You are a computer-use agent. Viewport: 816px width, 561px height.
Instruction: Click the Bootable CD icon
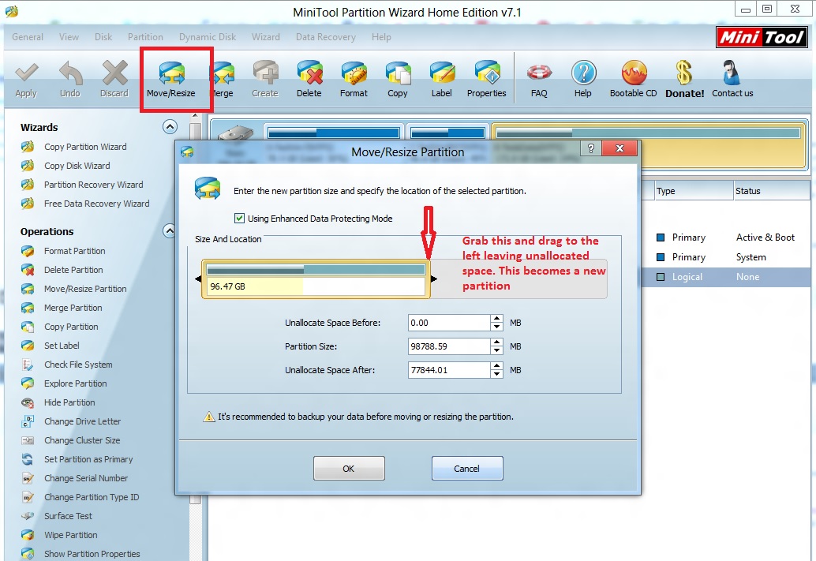(x=634, y=73)
